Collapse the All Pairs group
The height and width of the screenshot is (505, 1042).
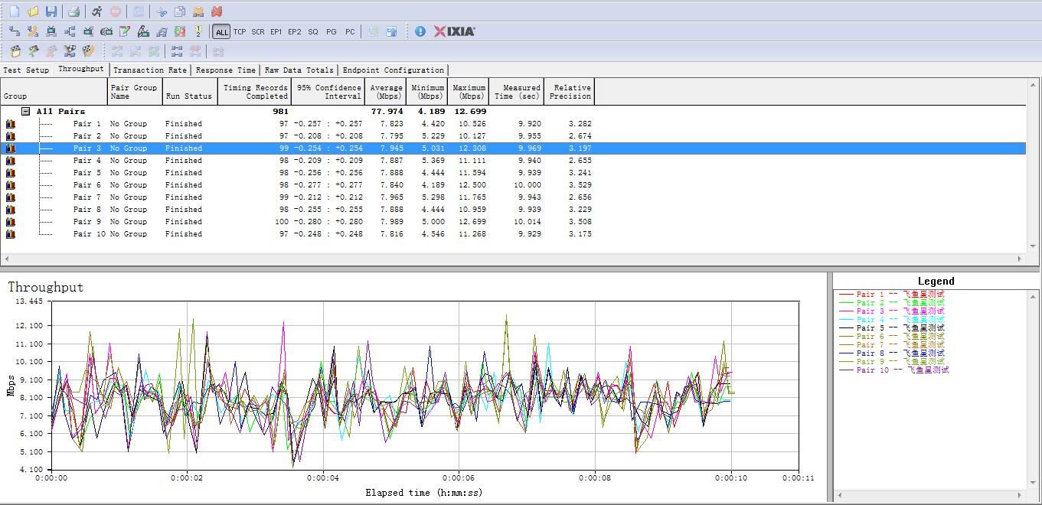25,112
